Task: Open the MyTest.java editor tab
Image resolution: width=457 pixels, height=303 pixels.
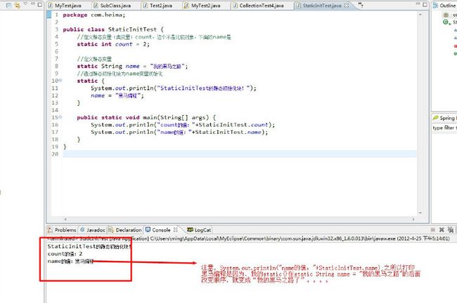Action: pos(65,6)
